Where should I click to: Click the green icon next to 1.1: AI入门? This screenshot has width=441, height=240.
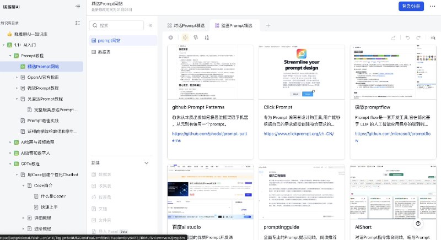point(9,45)
